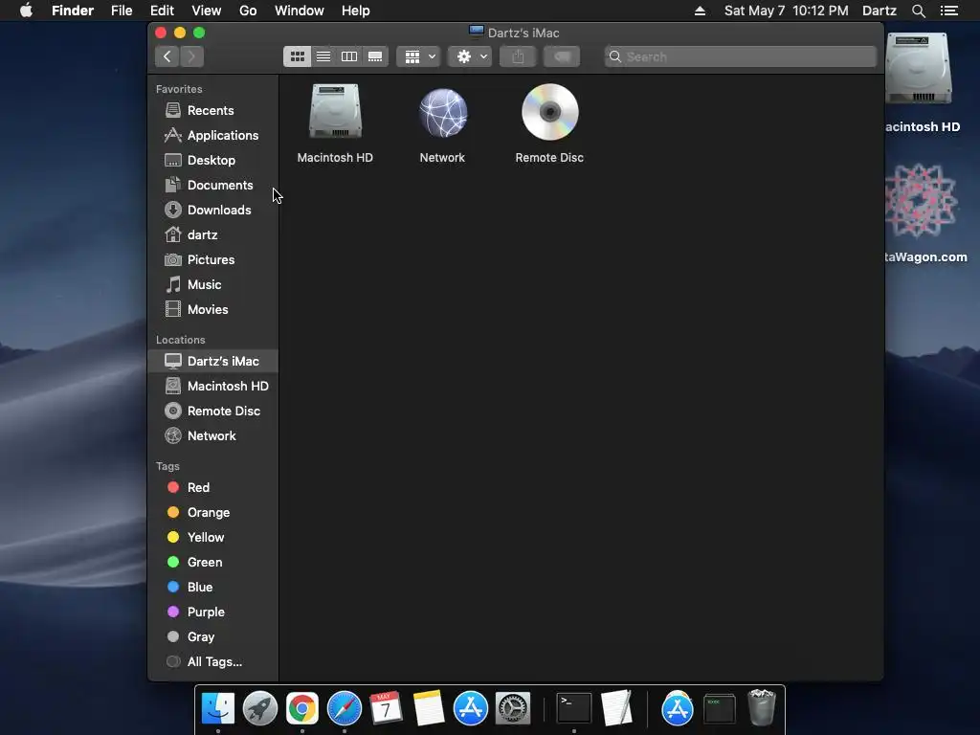
Task: Click the Dartz user name in menu bar
Action: [x=880, y=11]
